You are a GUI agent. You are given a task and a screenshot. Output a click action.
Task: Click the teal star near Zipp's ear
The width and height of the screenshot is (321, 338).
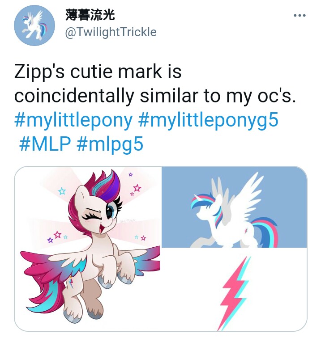[62, 191]
